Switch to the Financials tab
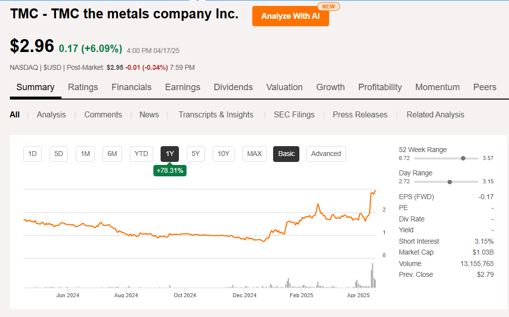509x317 pixels. coord(131,87)
